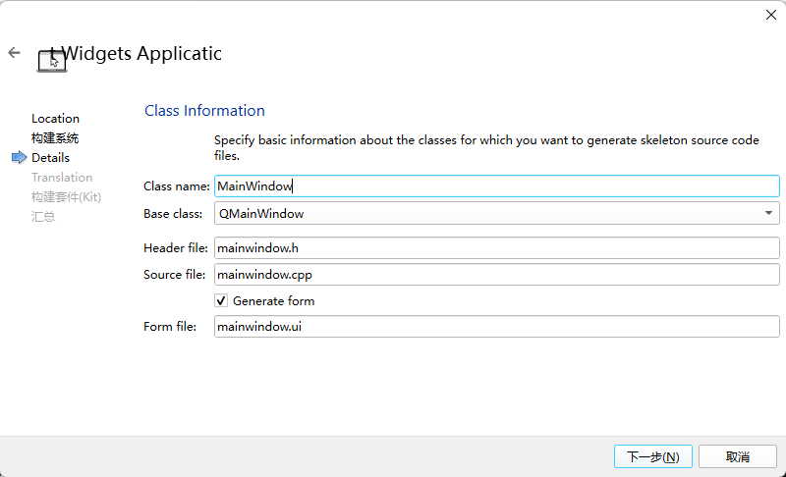The height and width of the screenshot is (477, 786).
Task: Close the wizard dialog with X
Action: (771, 15)
